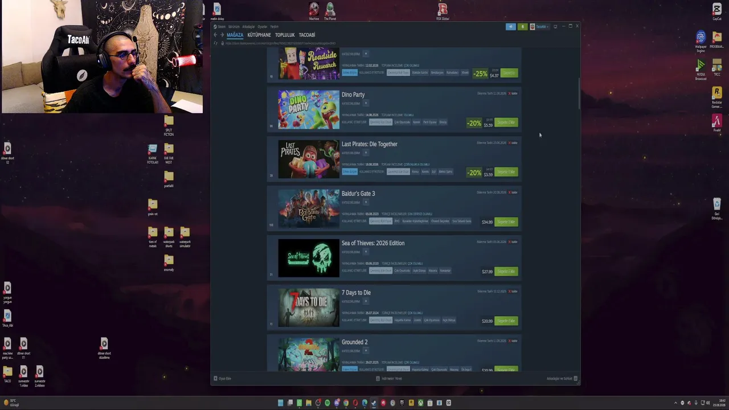Add Sea of Thieves to cart
This screenshot has height=410, width=729.
click(506, 271)
